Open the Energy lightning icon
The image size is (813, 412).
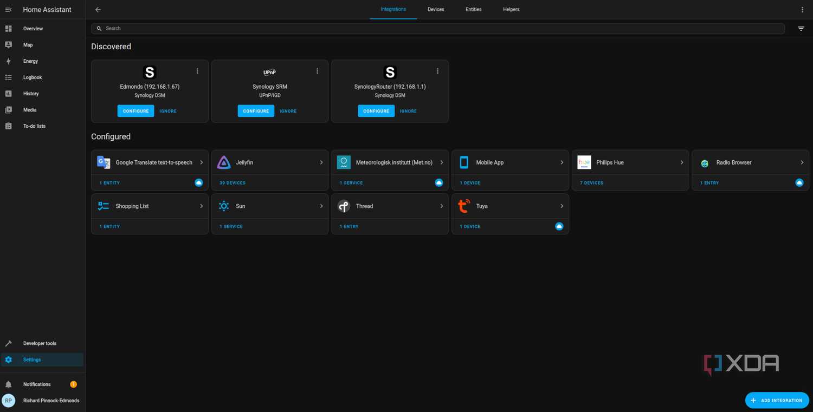(8, 61)
